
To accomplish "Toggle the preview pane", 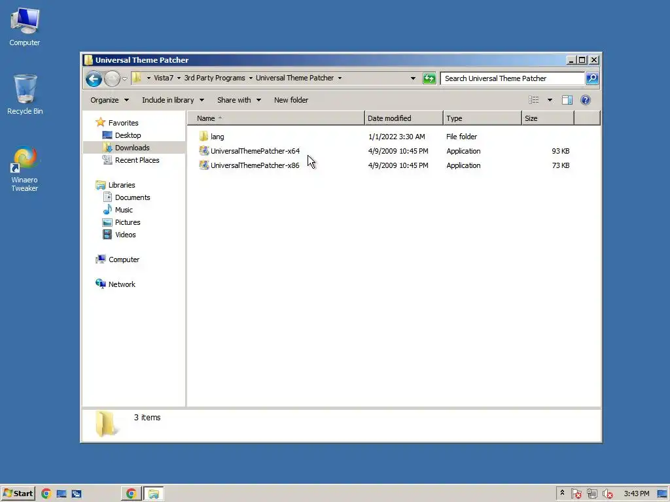I will [567, 100].
